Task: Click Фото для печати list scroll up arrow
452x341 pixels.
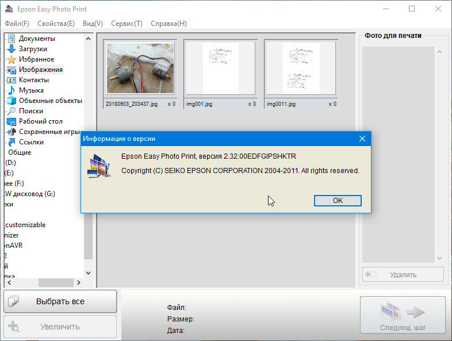Action: click(x=439, y=52)
